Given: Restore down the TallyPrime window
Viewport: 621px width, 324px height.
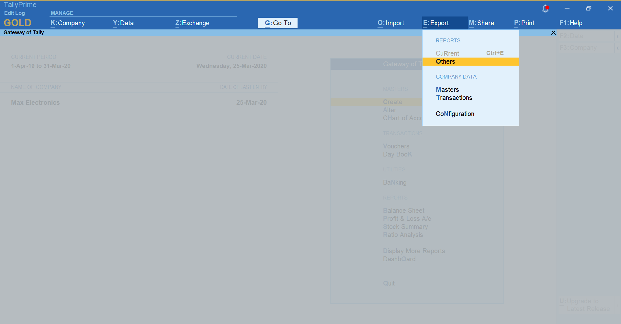Looking at the screenshot, I should pos(589,8).
